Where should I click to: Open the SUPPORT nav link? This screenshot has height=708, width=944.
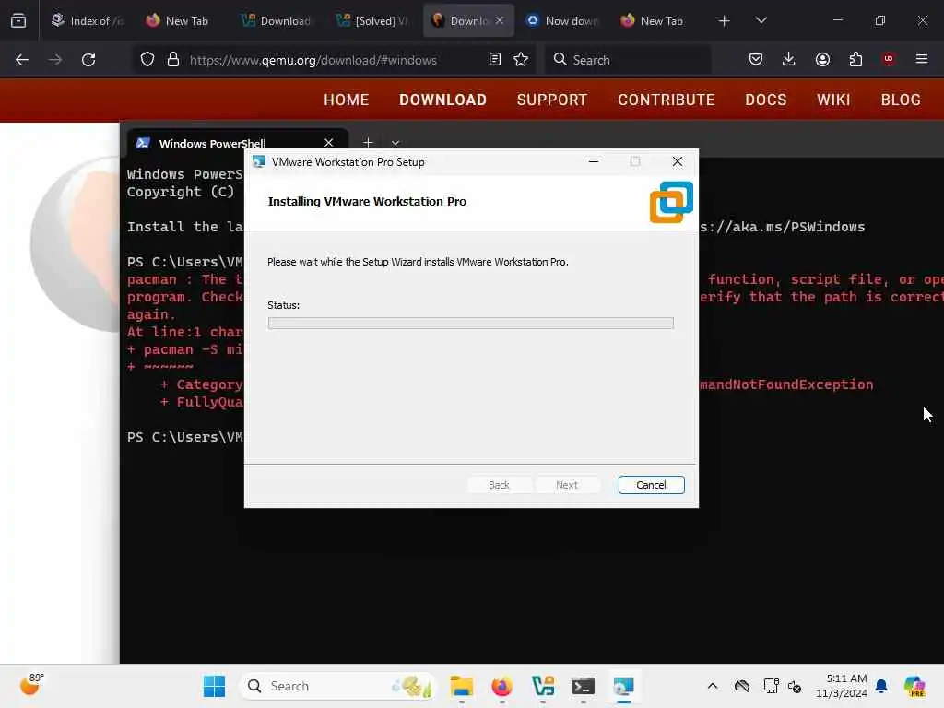pos(552,100)
